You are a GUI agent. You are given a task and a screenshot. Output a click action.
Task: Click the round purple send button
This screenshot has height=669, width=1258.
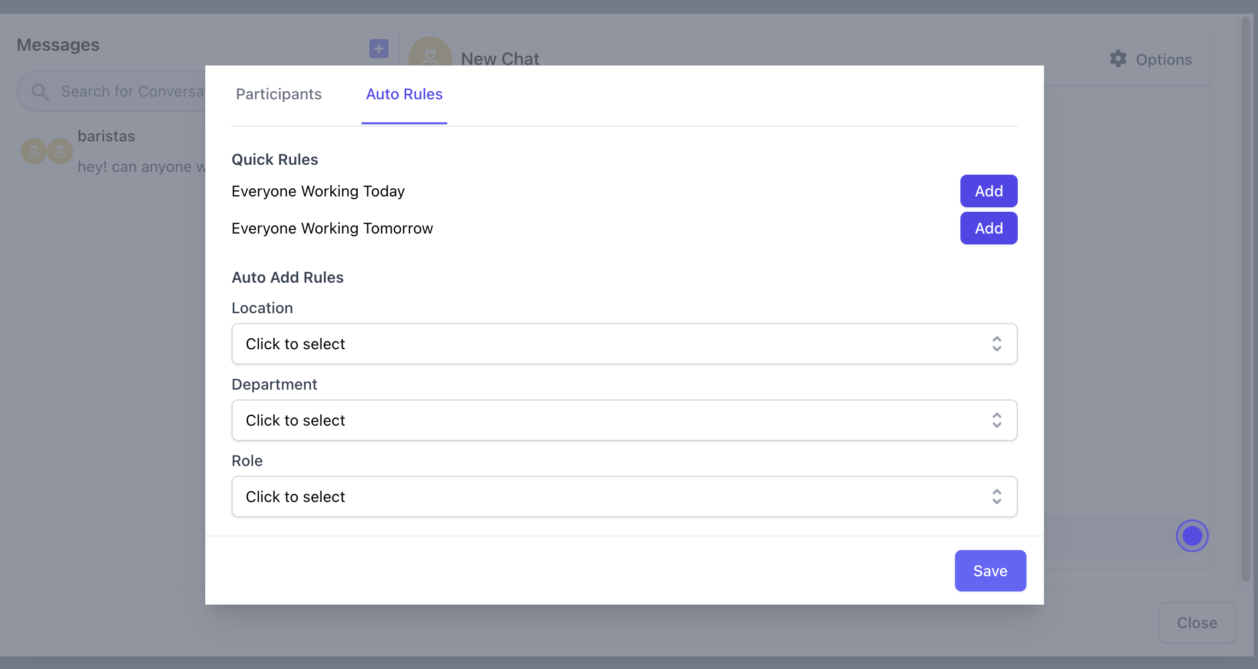tap(1192, 536)
